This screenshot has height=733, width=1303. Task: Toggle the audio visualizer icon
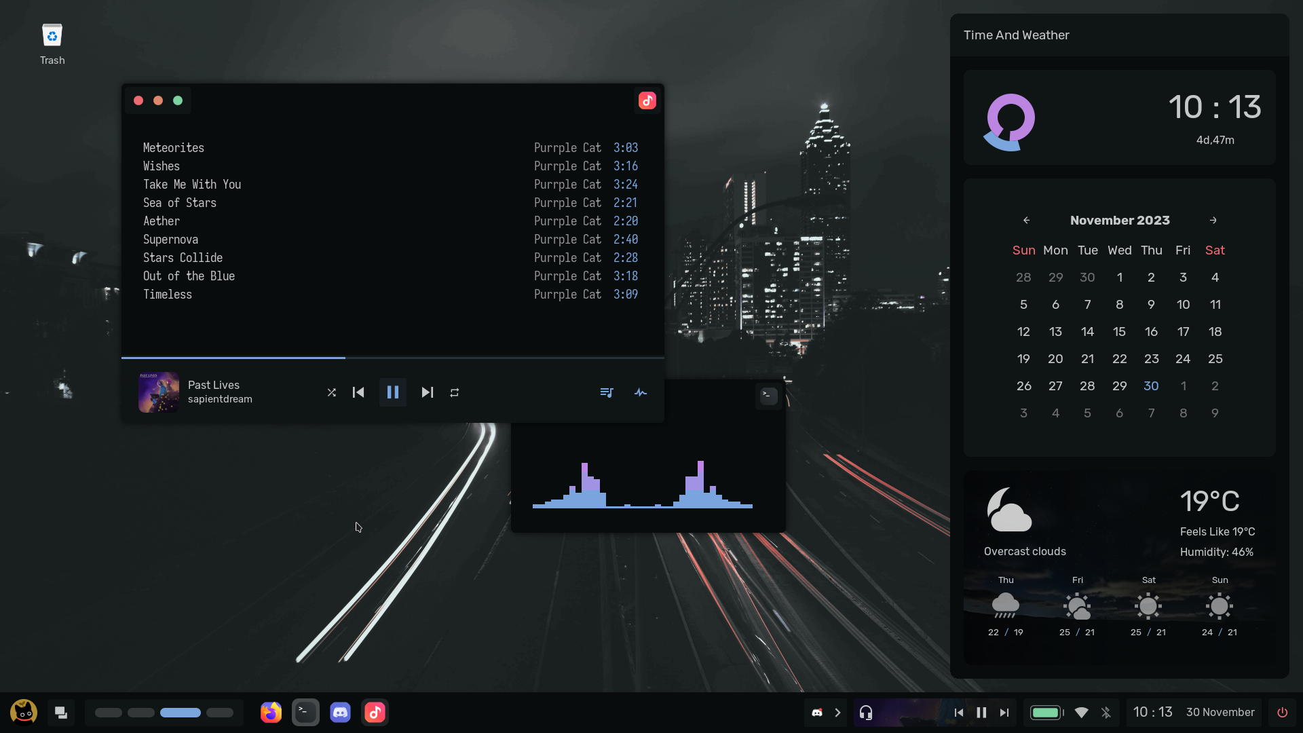(x=641, y=392)
